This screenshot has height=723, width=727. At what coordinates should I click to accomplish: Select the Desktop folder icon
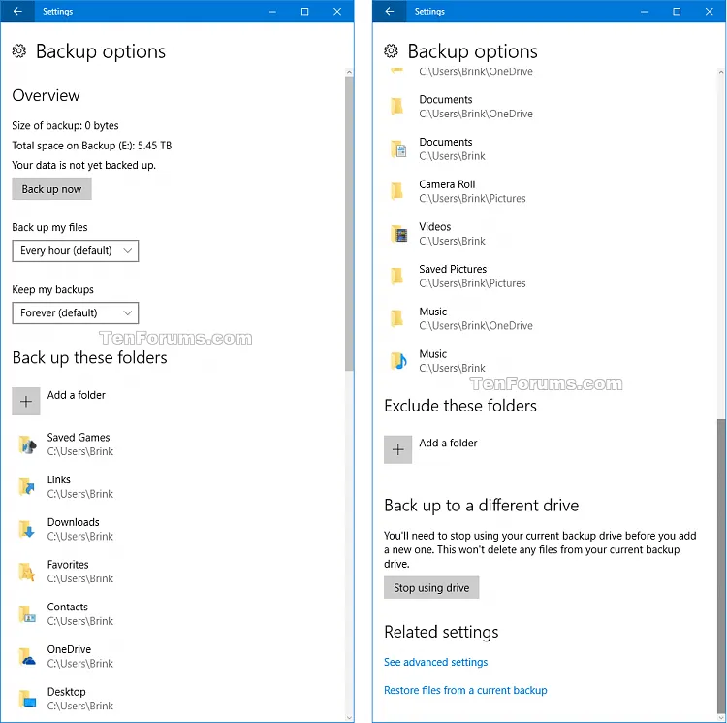tap(27, 699)
